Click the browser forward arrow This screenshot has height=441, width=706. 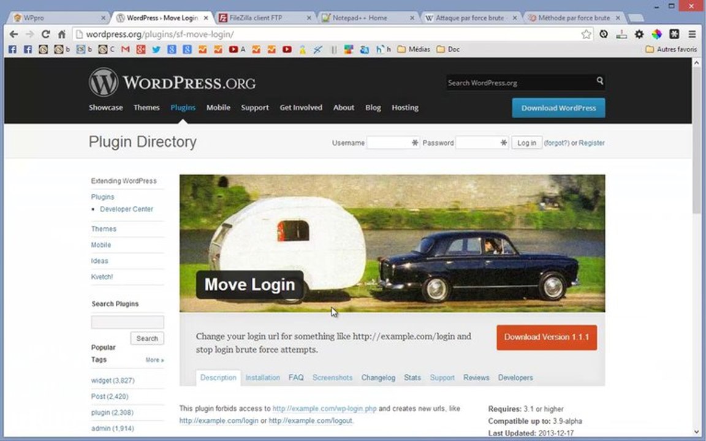(29, 34)
